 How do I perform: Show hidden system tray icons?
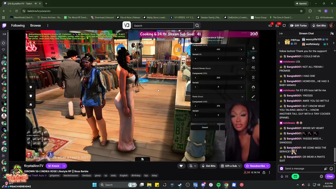(x=297, y=185)
